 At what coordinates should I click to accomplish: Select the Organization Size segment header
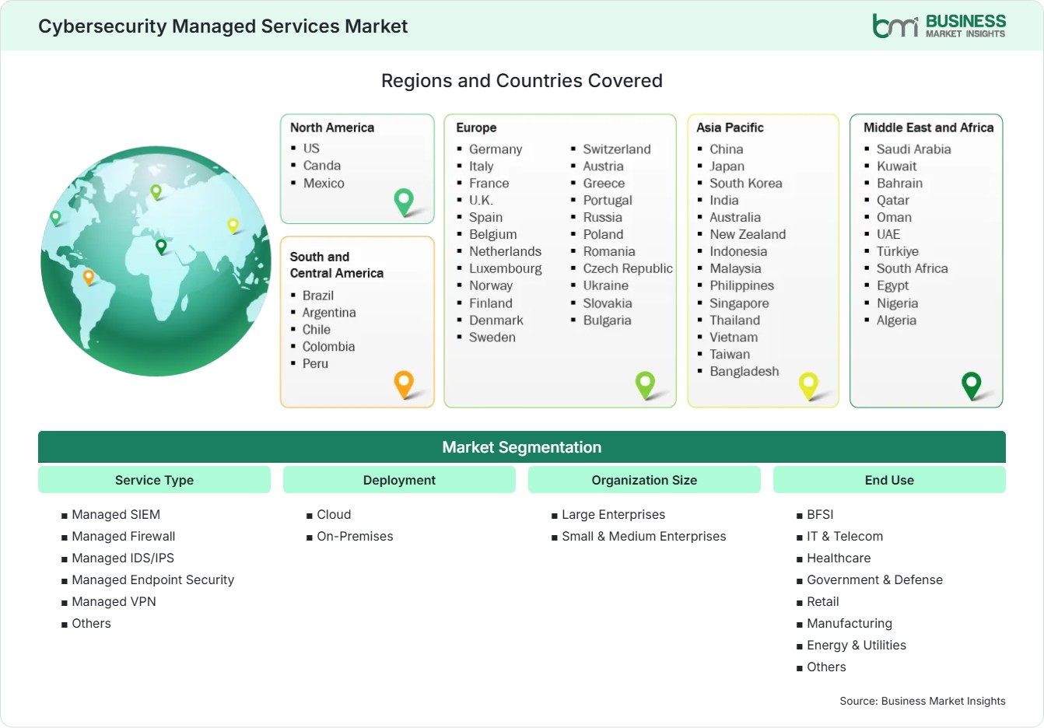[644, 480]
